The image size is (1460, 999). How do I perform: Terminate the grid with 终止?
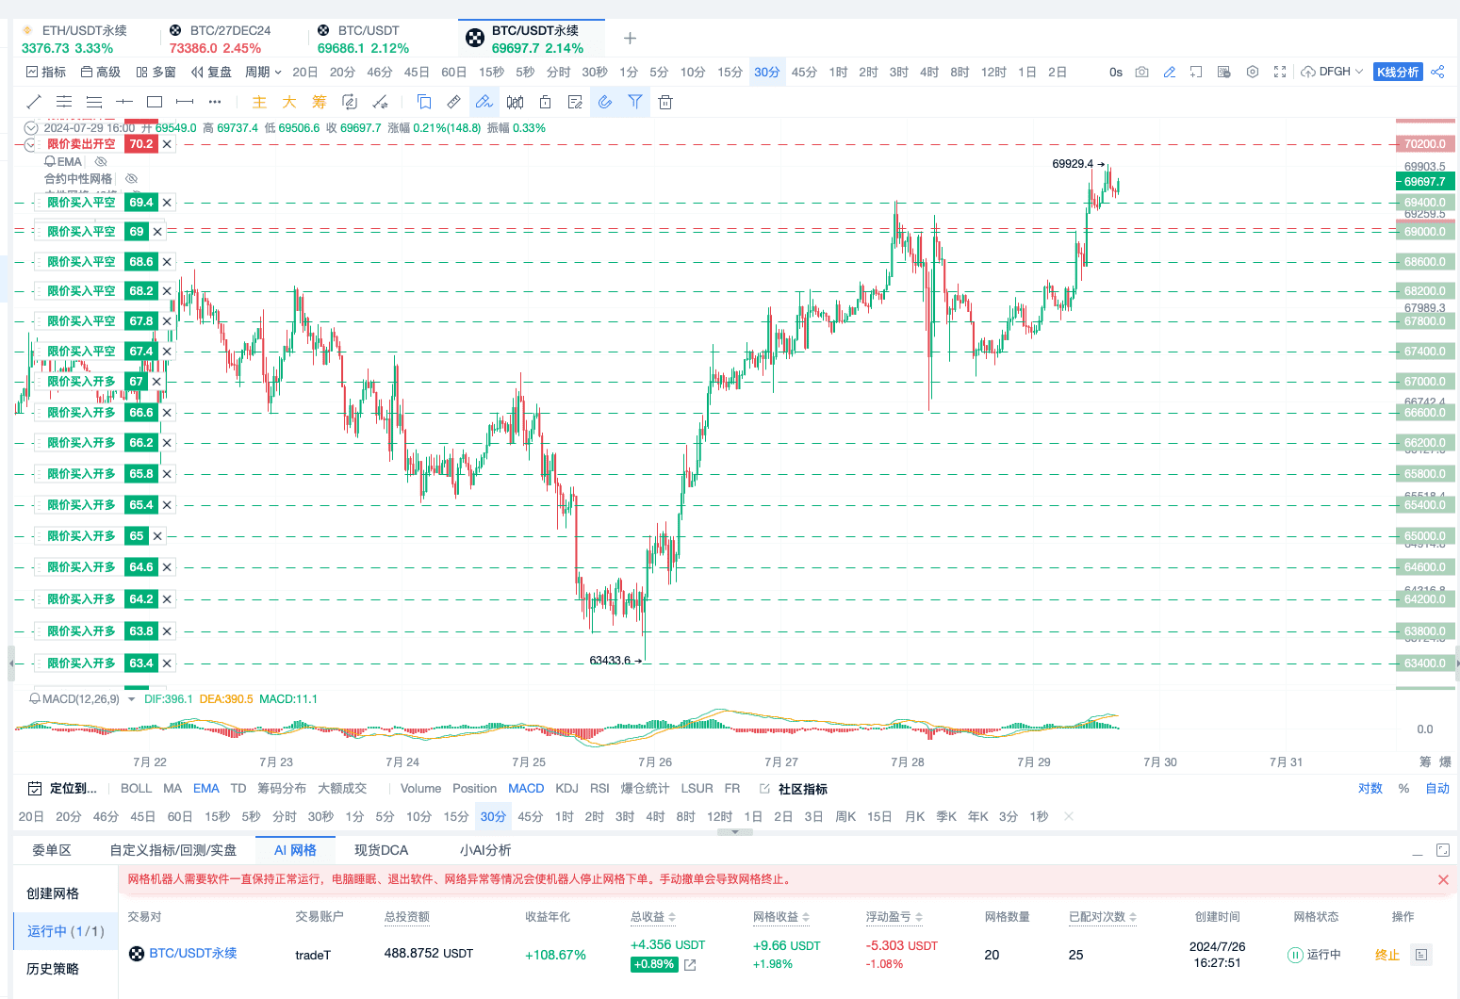[1387, 955]
